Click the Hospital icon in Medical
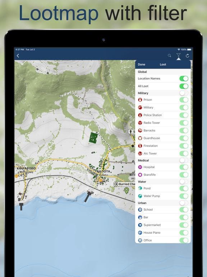Screen dimensions: 207x277 pyautogui.click(x=140, y=167)
